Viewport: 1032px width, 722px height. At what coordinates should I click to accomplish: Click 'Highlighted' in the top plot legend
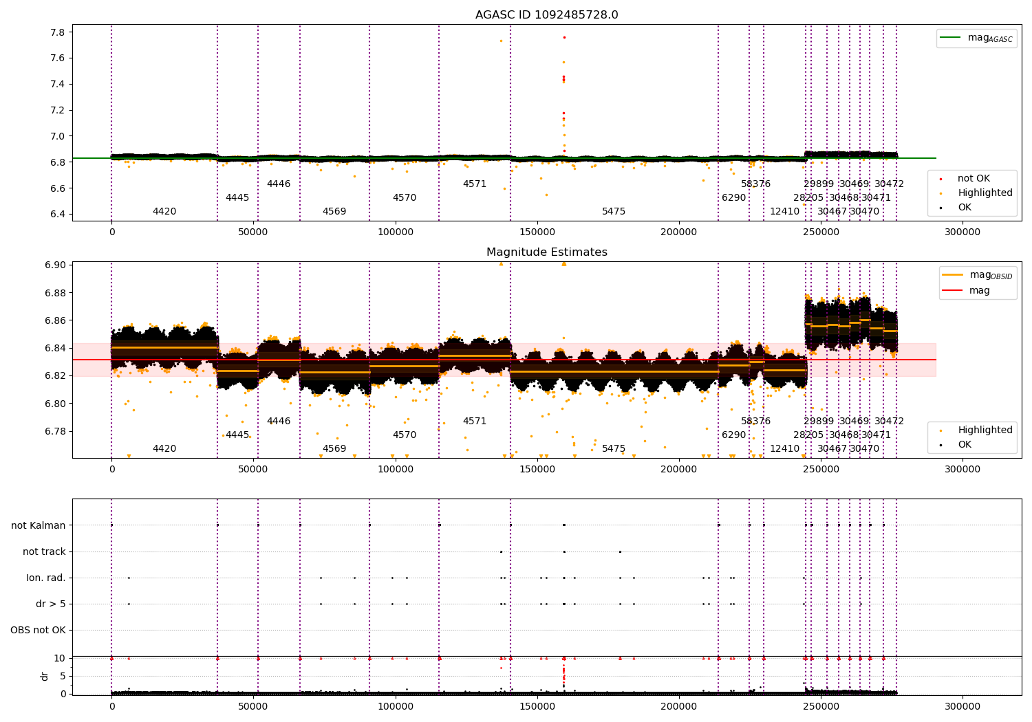click(x=976, y=193)
